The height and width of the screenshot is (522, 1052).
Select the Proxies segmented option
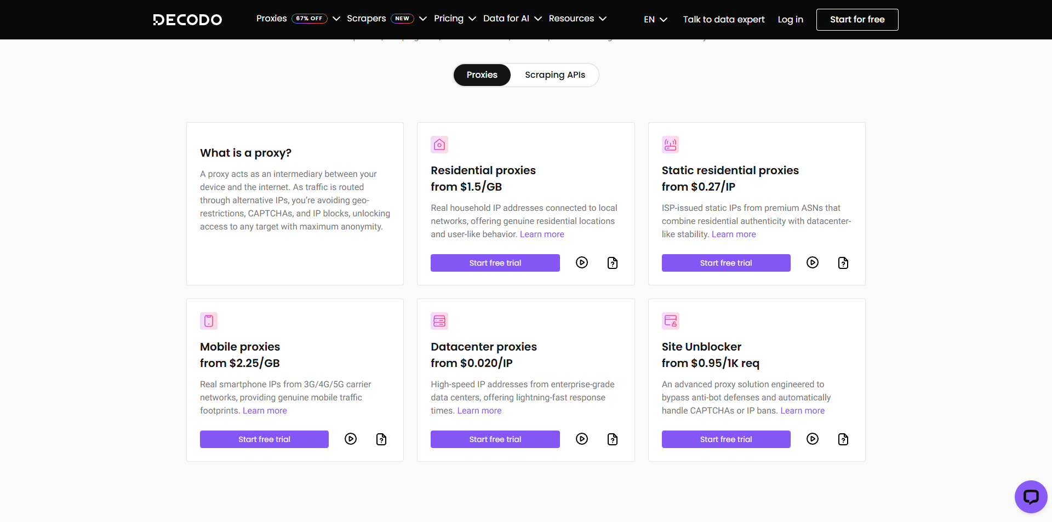point(482,75)
